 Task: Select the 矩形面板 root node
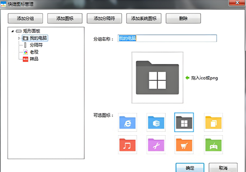[x=28, y=31]
